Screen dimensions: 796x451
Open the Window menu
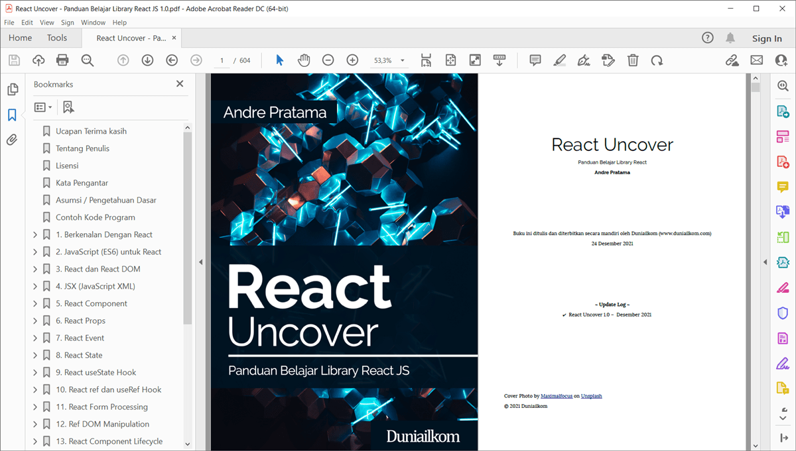click(93, 23)
